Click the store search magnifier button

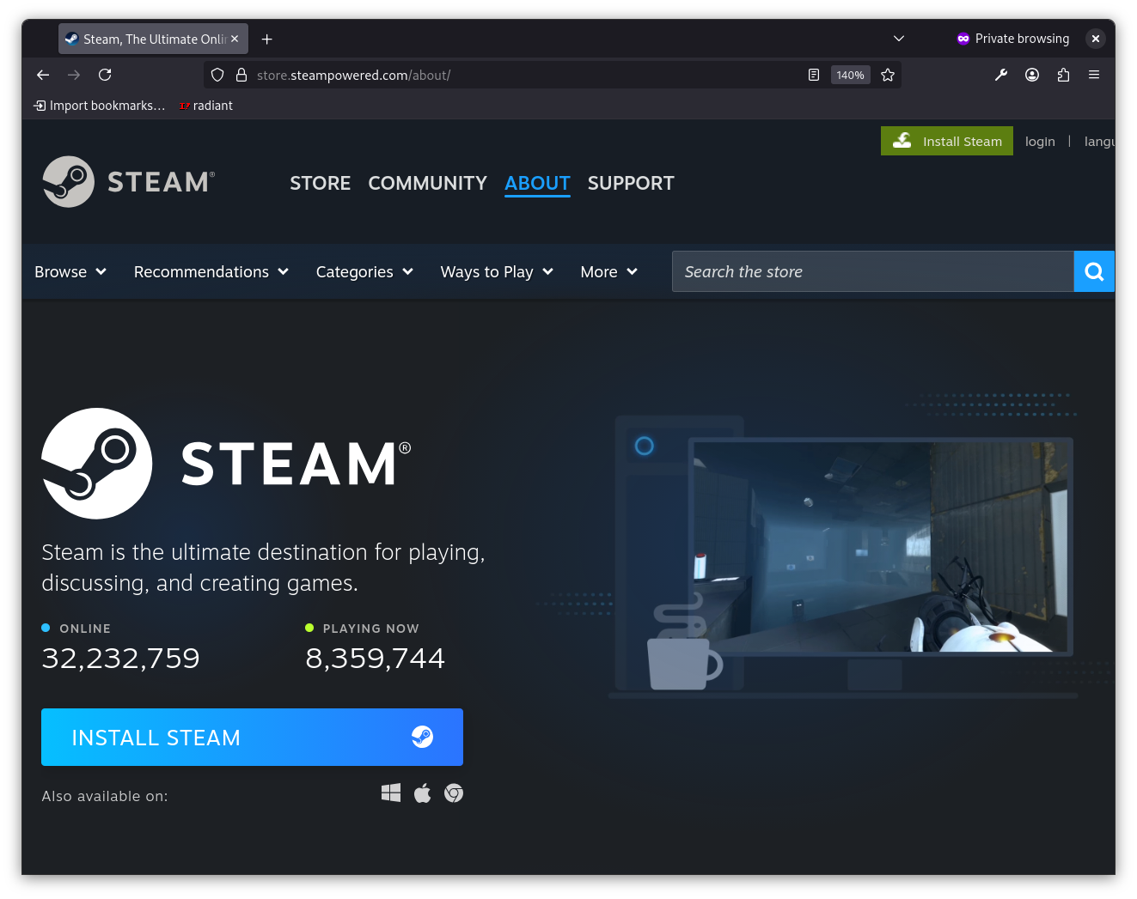pos(1094,271)
